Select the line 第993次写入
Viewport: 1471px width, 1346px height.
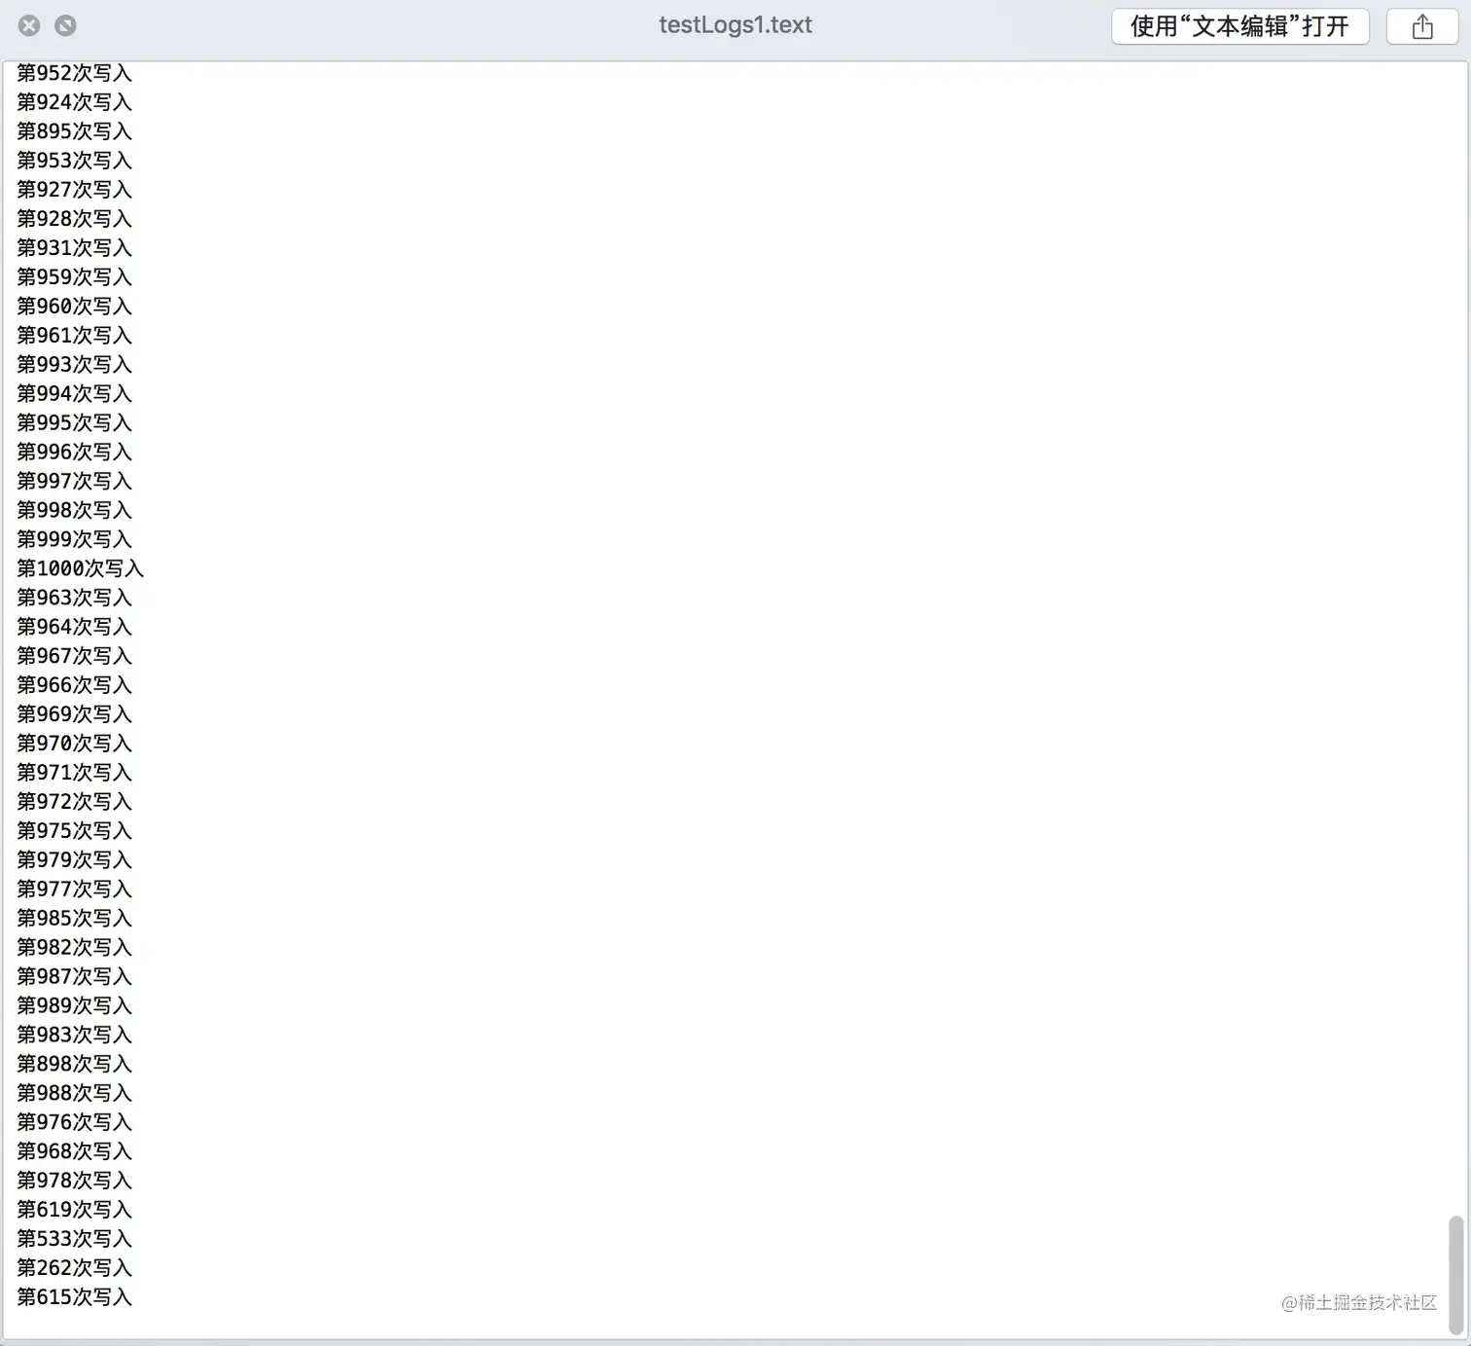point(74,365)
